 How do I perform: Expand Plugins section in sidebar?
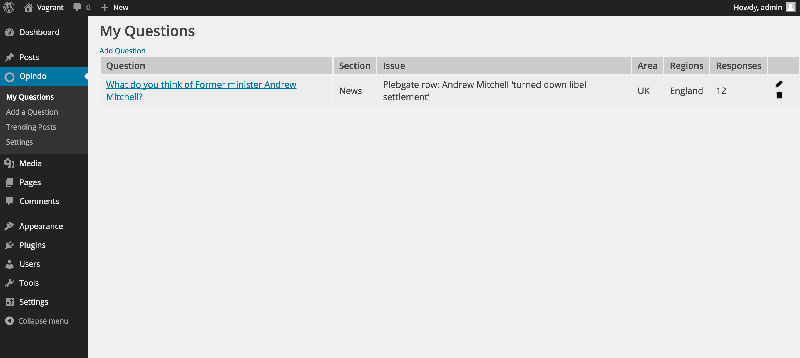point(32,245)
